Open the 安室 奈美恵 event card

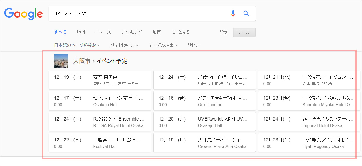pyautogui.click(x=100, y=80)
